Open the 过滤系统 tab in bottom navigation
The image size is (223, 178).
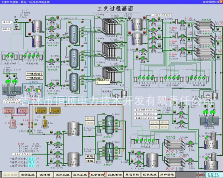coord(28,174)
